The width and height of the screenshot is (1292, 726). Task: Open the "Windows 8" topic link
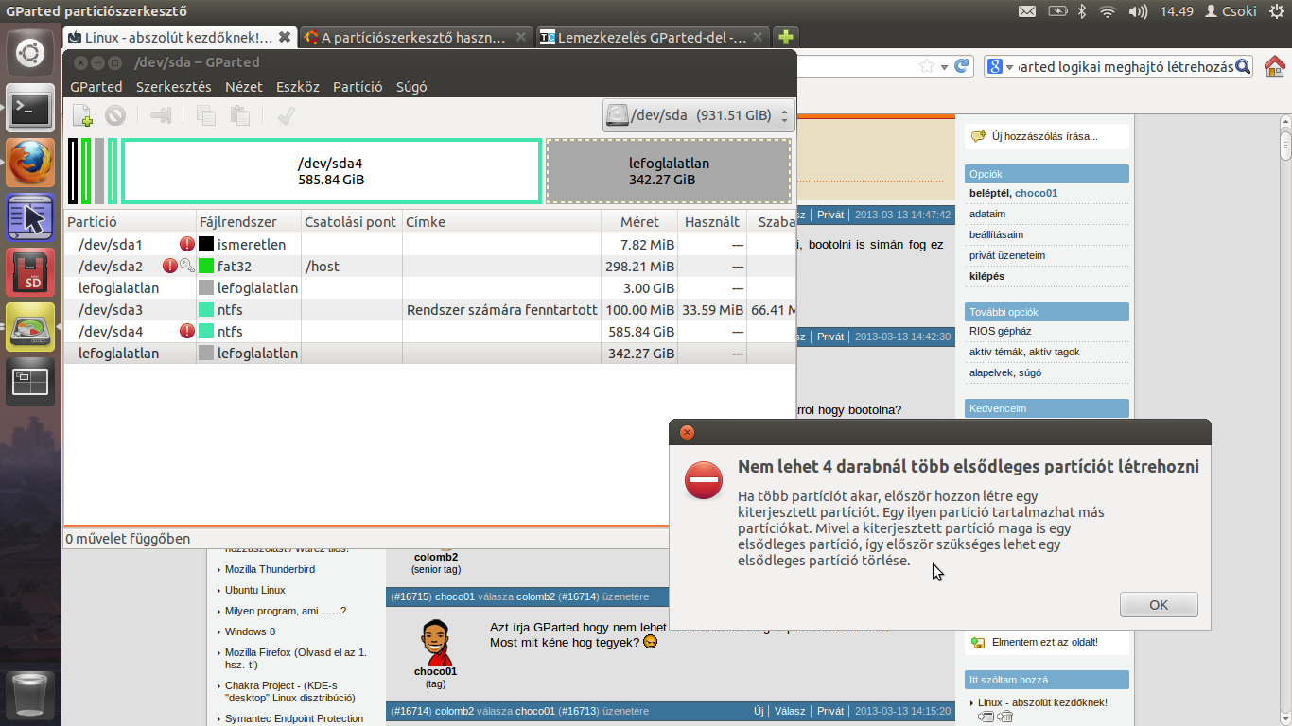point(250,631)
